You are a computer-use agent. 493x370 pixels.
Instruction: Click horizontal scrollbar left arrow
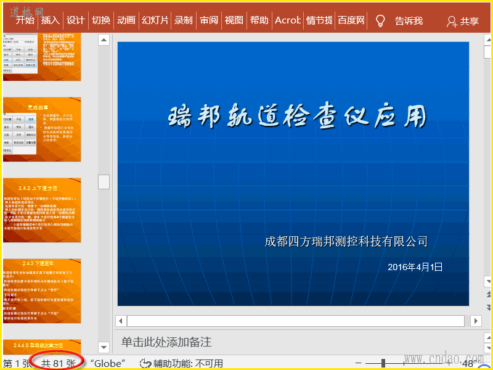point(121,321)
